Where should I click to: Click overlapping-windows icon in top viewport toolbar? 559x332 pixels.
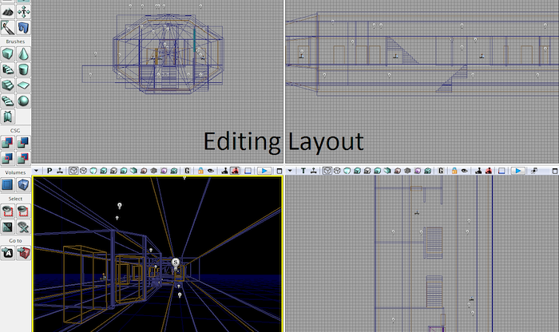(534, 171)
